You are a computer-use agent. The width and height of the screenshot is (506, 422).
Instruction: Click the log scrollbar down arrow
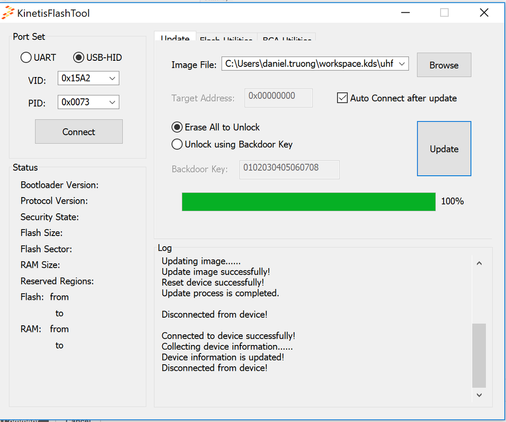point(479,395)
